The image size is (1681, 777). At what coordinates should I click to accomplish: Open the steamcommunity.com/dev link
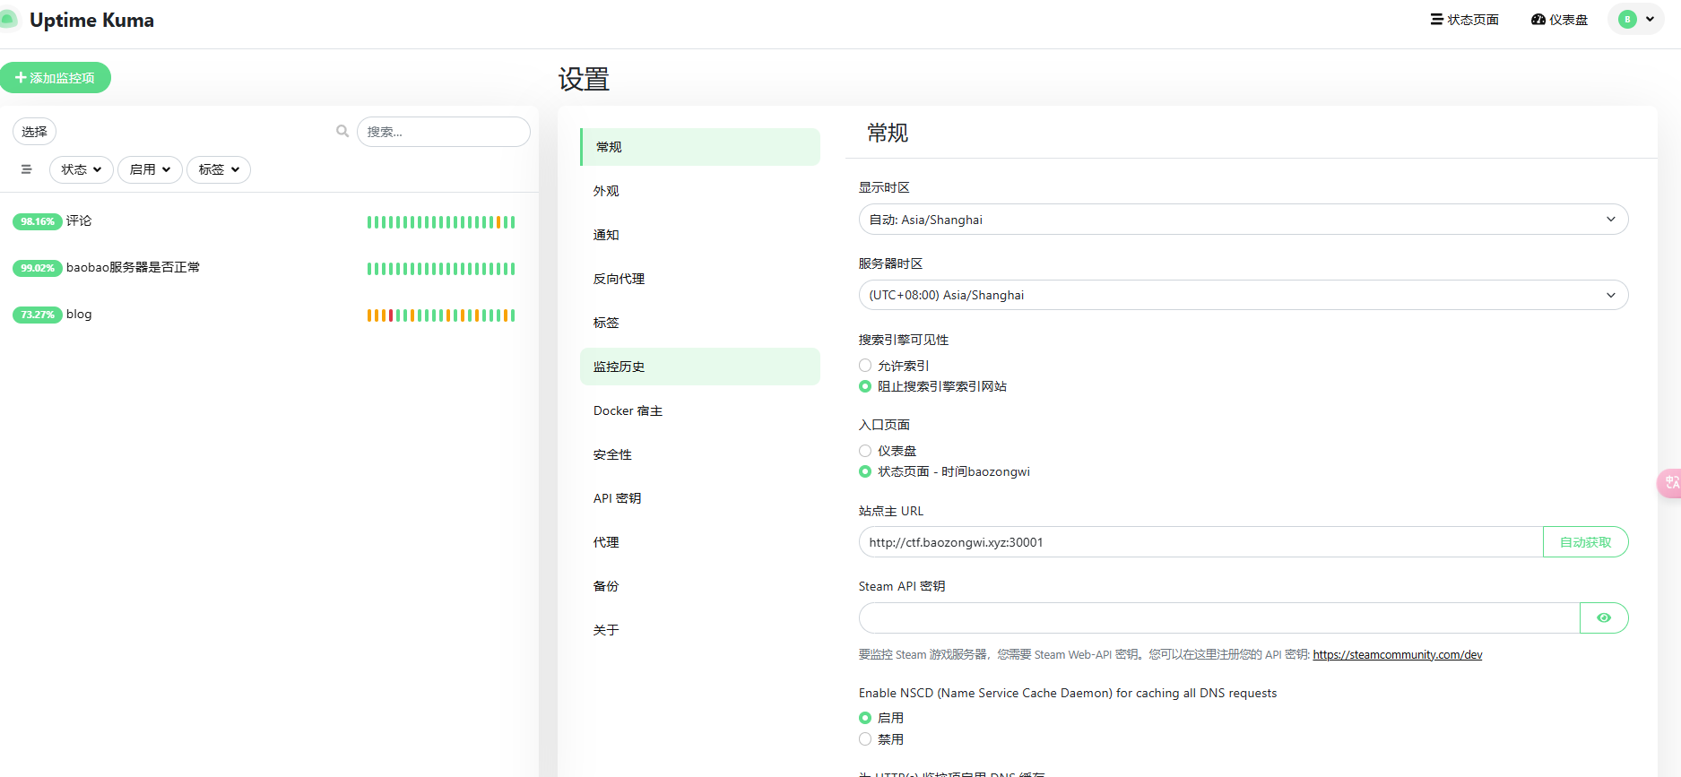1397,655
